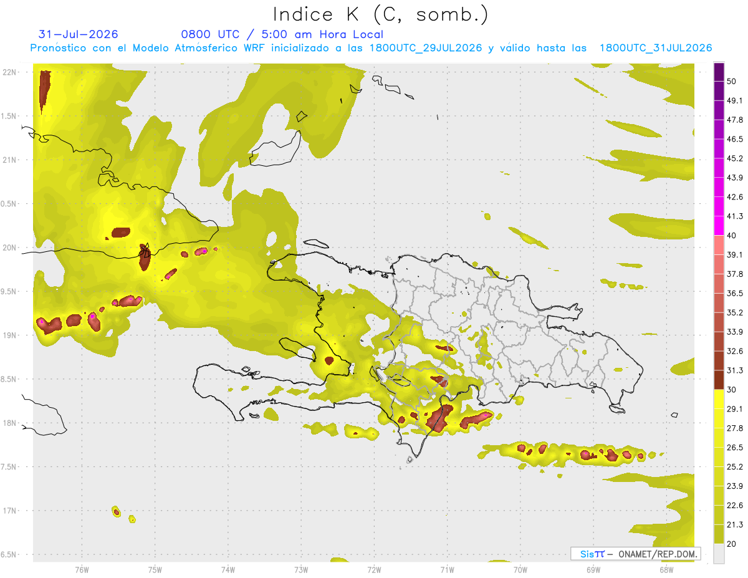Pick the magenta swatch between 40 and 41.3

pos(719,226)
